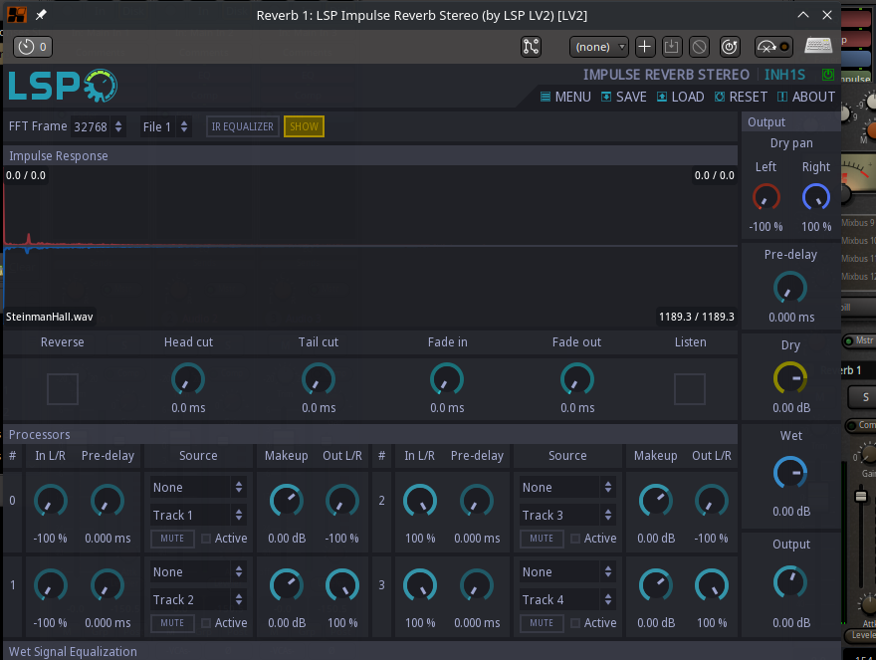The image size is (876, 660).
Task: Enable Active checkbox for processor 1
Action: (206, 623)
